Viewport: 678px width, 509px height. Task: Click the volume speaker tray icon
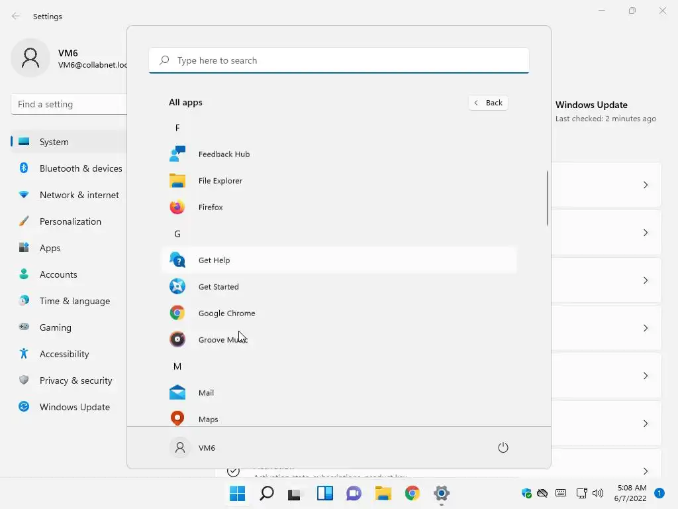598,493
